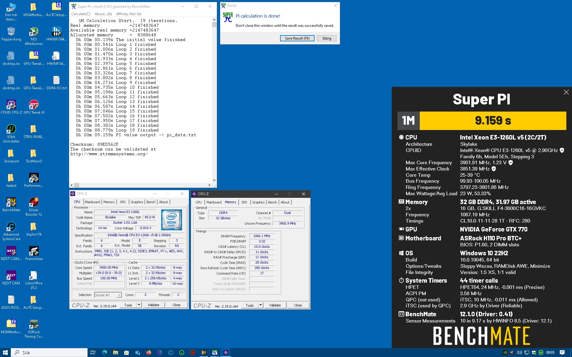
Task: Open Windows Start menu
Action: 5,353
